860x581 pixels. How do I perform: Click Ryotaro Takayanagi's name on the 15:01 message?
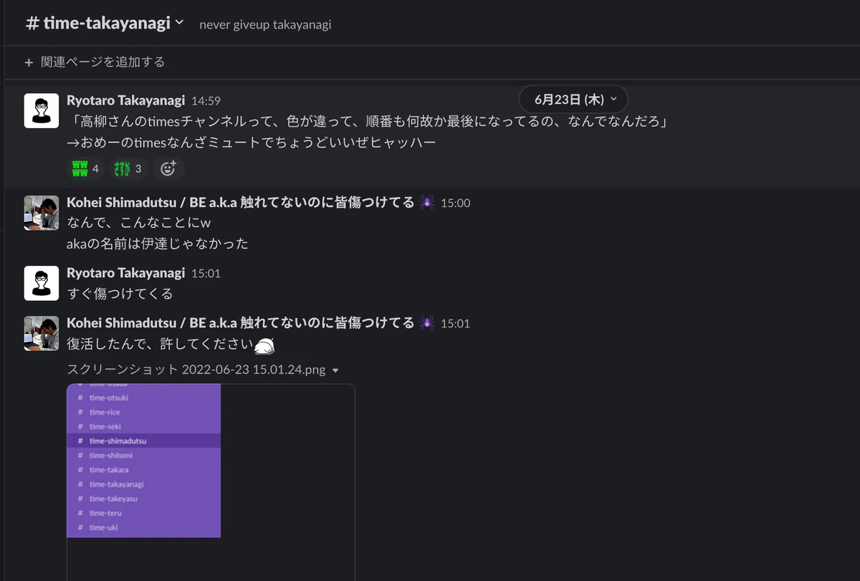click(126, 273)
